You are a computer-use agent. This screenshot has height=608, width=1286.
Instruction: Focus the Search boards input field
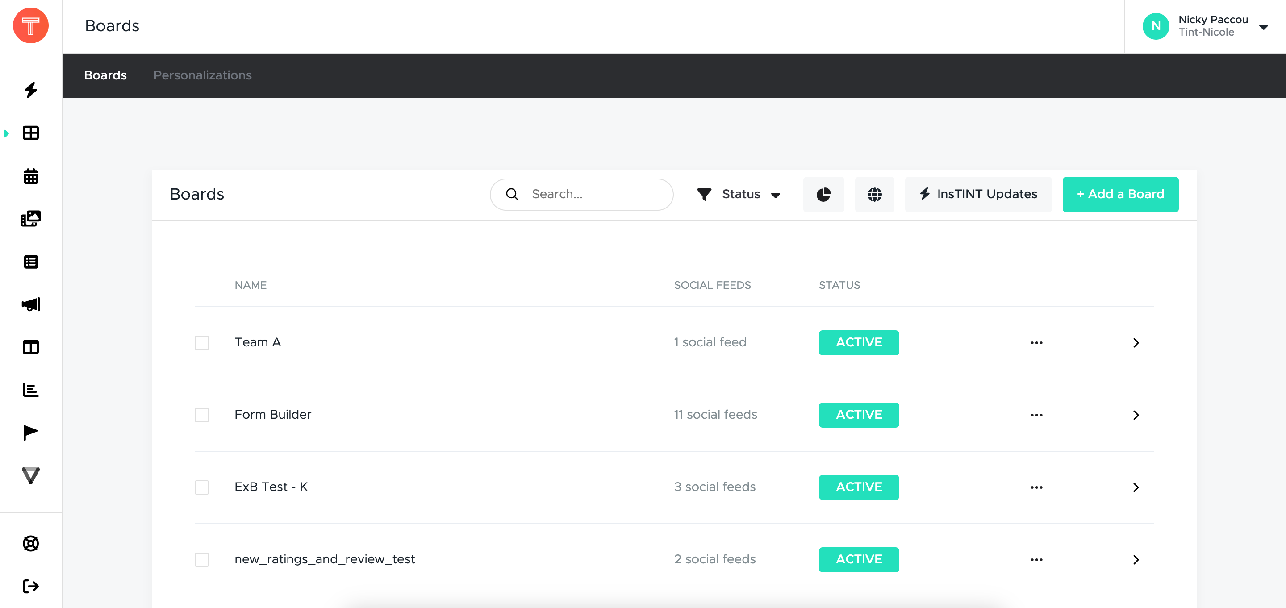coord(581,194)
